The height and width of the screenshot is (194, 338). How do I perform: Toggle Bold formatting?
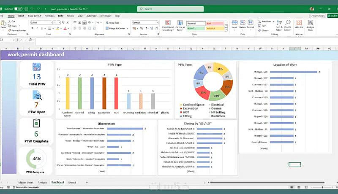click(33, 28)
